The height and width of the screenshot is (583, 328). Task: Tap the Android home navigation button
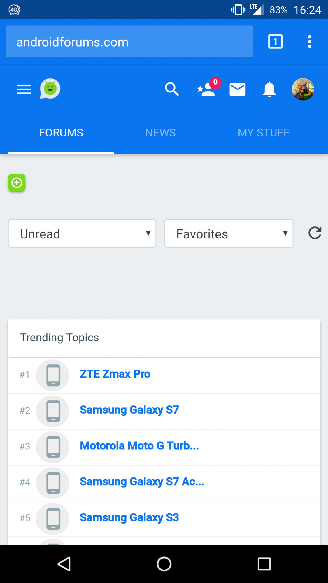(164, 564)
